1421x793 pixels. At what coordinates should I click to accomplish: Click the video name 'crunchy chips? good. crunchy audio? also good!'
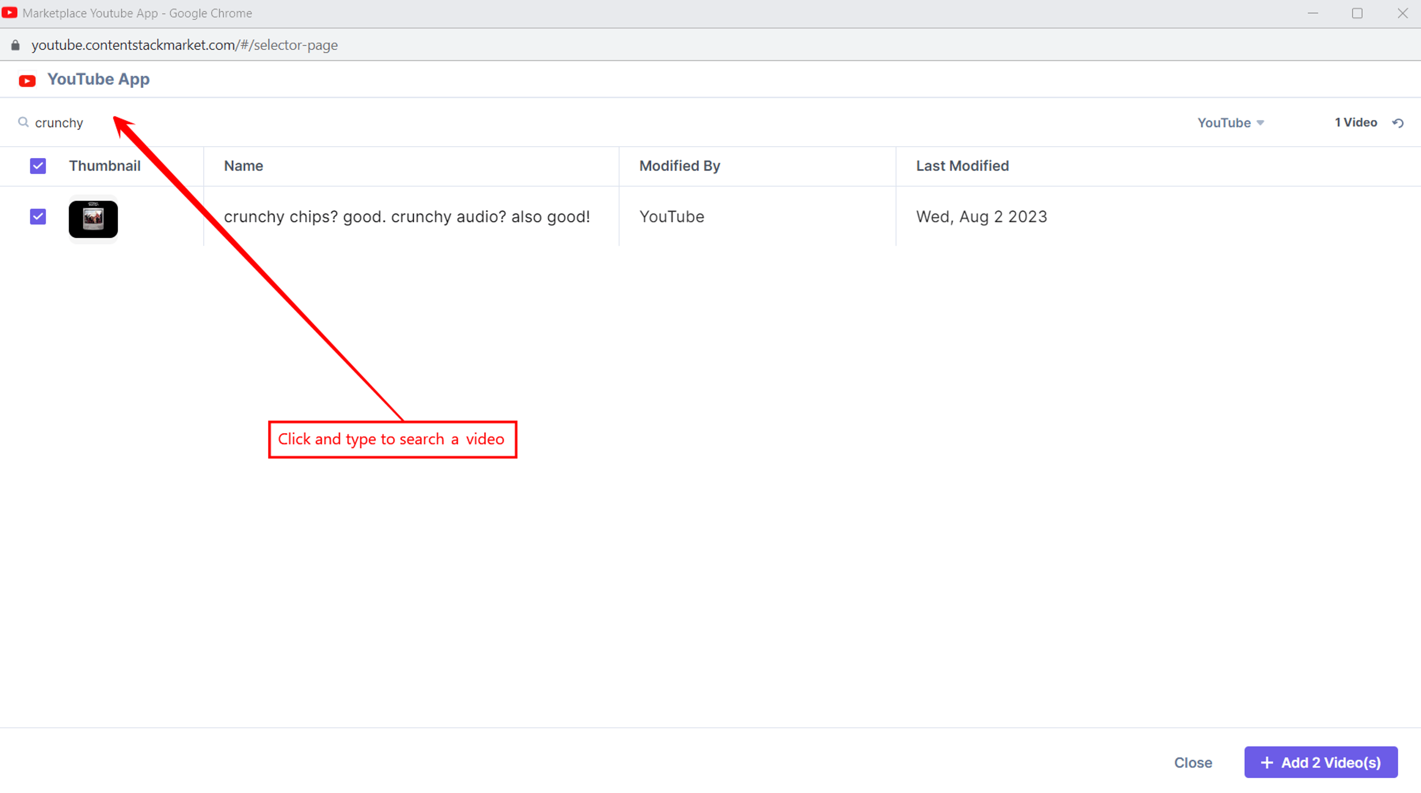pyautogui.click(x=407, y=217)
